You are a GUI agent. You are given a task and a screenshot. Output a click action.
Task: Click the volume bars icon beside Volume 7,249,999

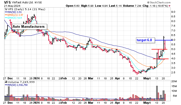(x=6, y=82)
